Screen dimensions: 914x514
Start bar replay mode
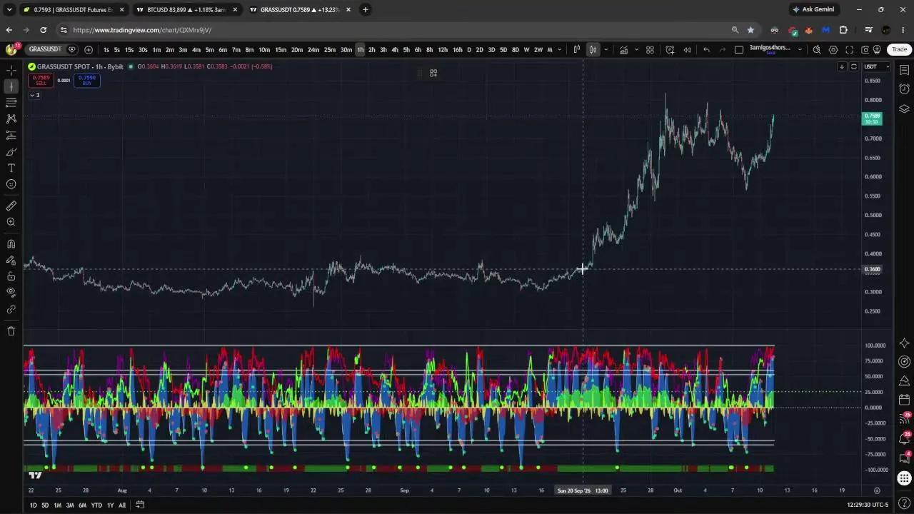pos(687,49)
